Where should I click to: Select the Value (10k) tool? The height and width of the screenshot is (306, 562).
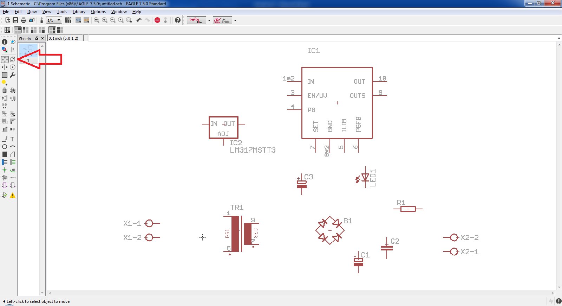pyautogui.click(x=13, y=114)
